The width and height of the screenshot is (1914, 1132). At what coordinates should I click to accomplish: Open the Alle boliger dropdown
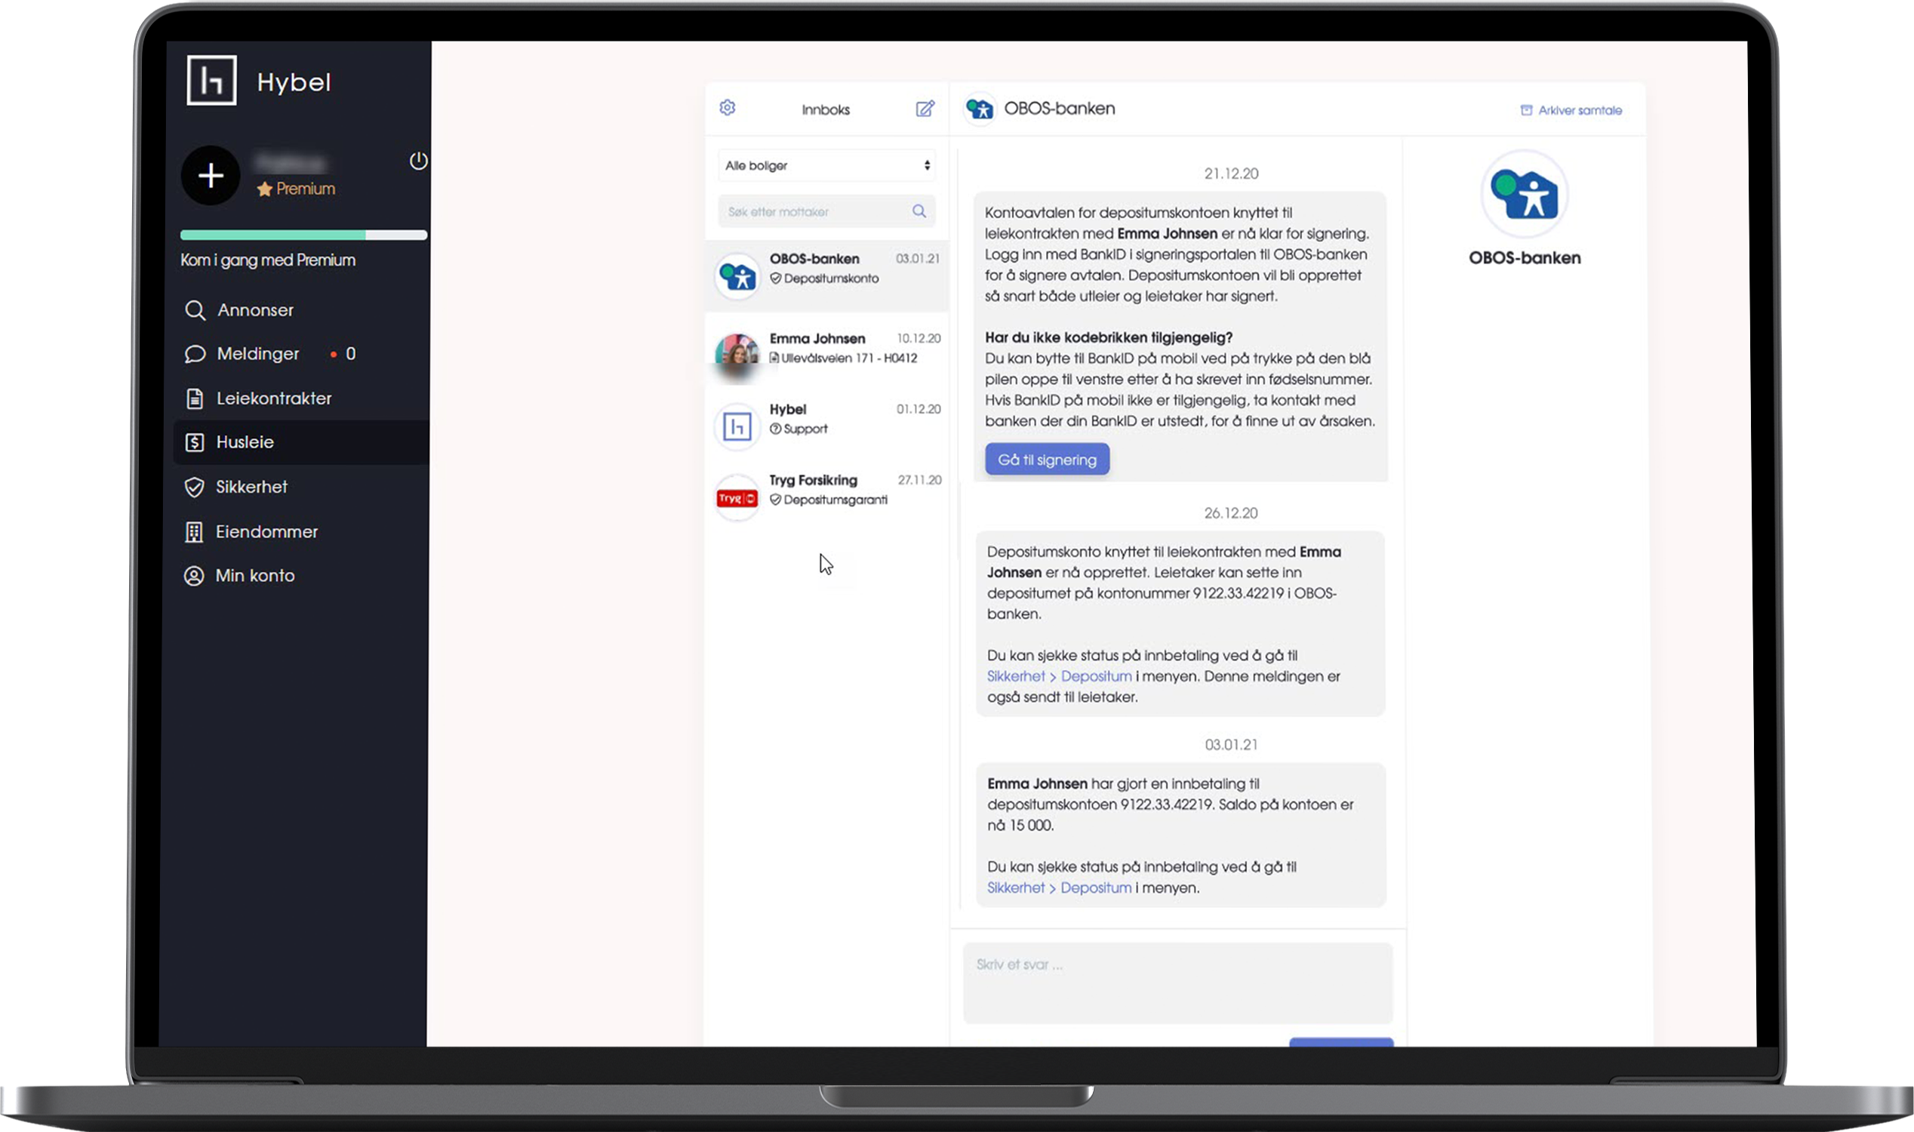pos(827,165)
